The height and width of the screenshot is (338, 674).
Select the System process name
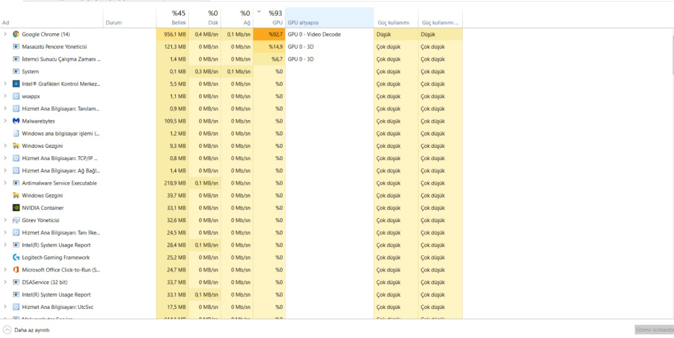[x=30, y=72]
